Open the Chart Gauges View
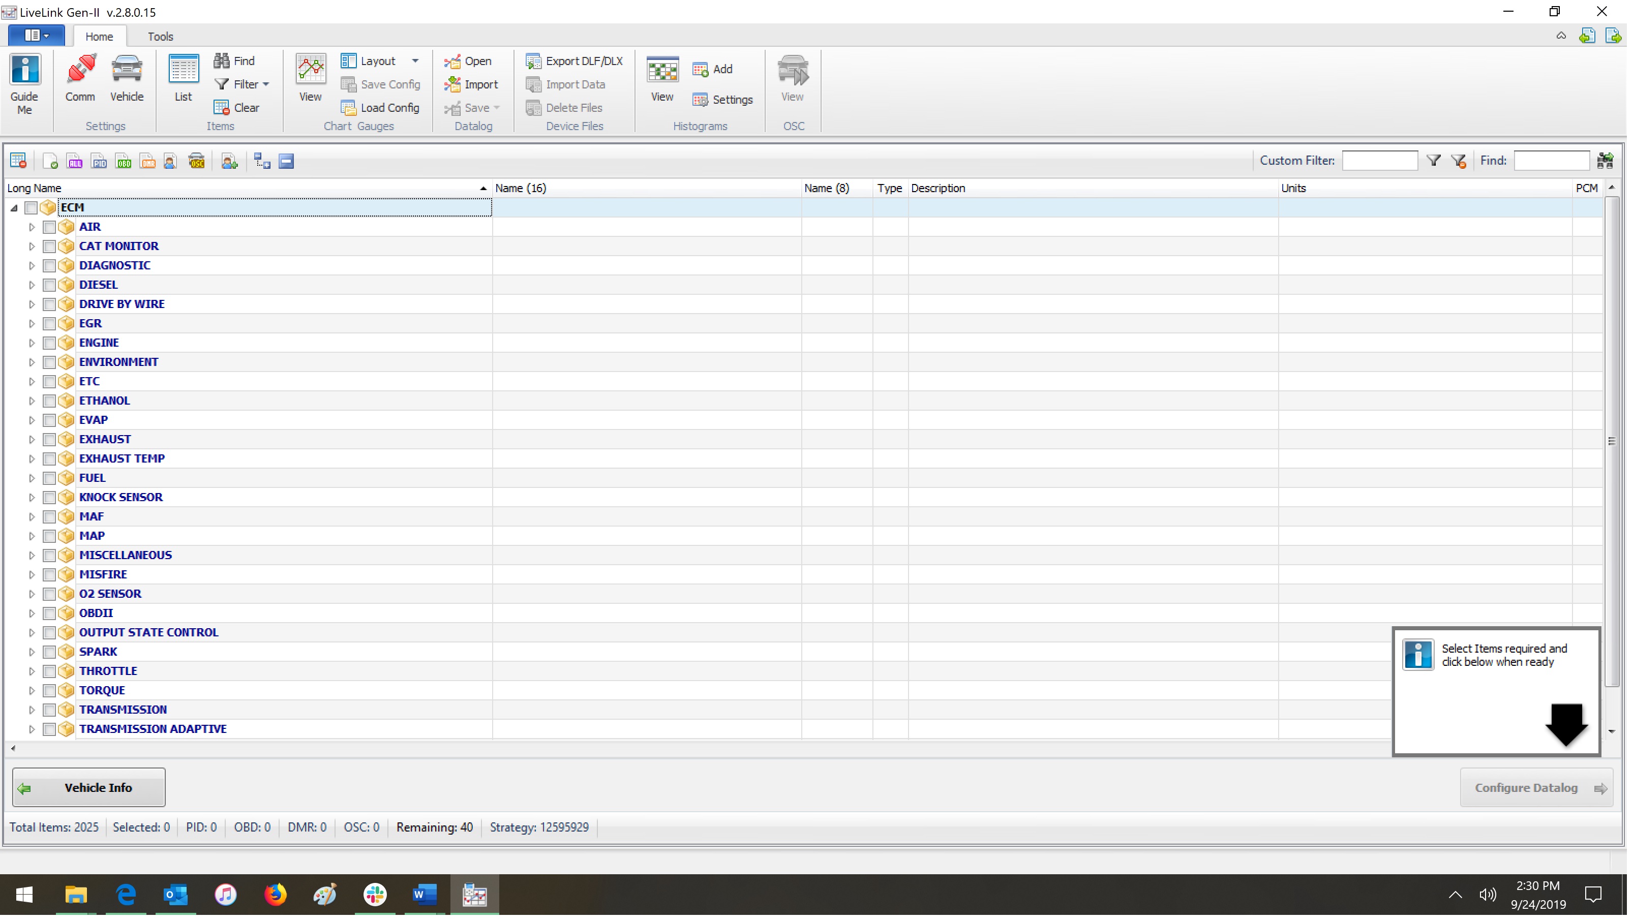Viewport: 1633px width, 921px height. point(310,79)
